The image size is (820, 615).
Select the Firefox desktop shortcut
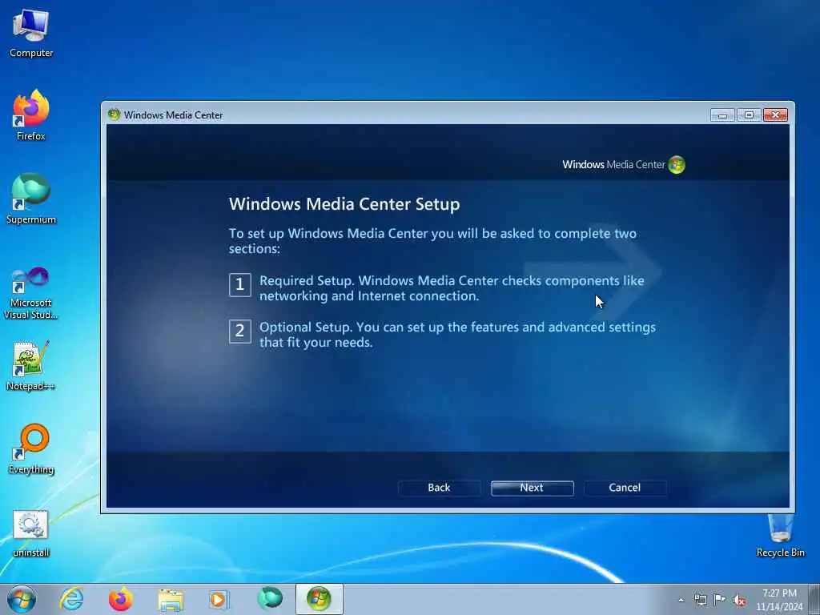pyautogui.click(x=31, y=115)
